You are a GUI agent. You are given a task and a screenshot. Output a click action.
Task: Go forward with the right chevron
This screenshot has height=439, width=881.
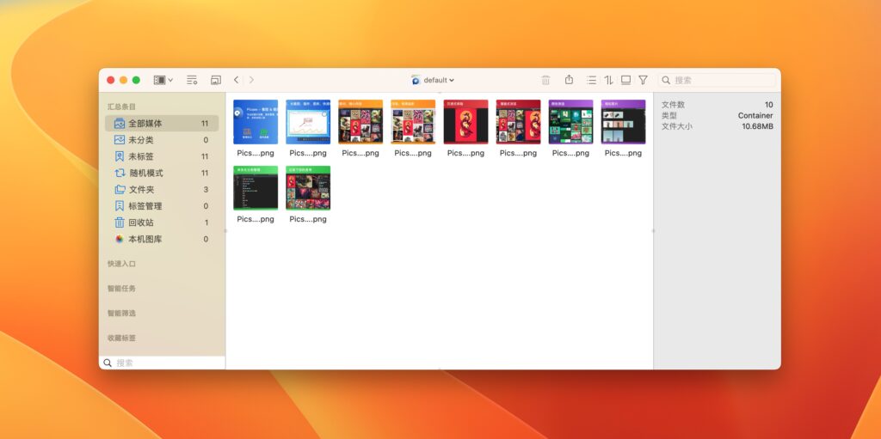[x=251, y=80]
